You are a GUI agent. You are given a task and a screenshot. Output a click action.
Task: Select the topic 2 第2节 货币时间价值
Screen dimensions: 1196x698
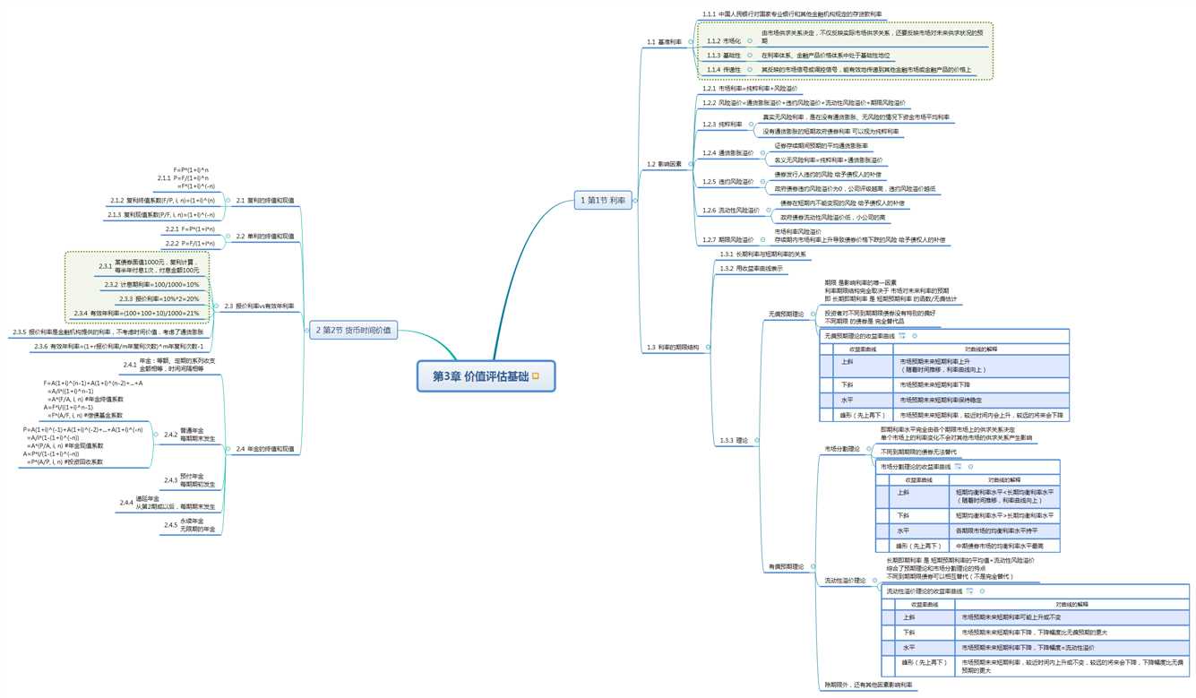point(352,330)
